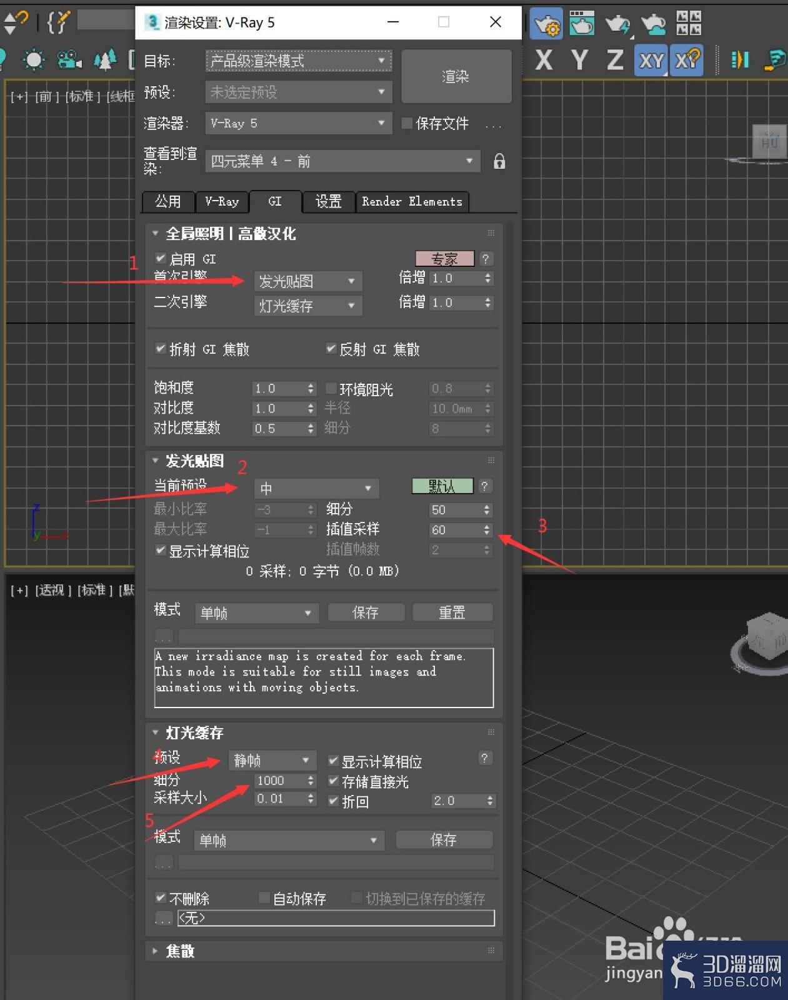788x1000 pixels.
Task: Click light cache 细分 1000 field
Action: pos(280,781)
